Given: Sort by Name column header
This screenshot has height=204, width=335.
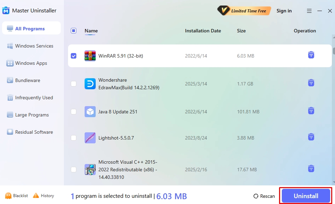Looking at the screenshot, I should click(91, 31).
